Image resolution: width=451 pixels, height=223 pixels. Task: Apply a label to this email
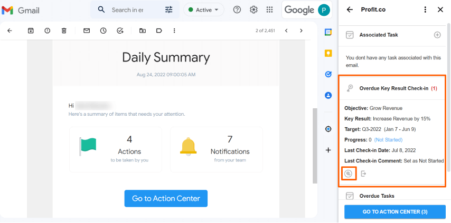coord(159,31)
